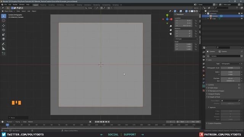Screen dimensions: 244x137
Task: Click the Twitter icon in bottom banner
Action: 4,134
